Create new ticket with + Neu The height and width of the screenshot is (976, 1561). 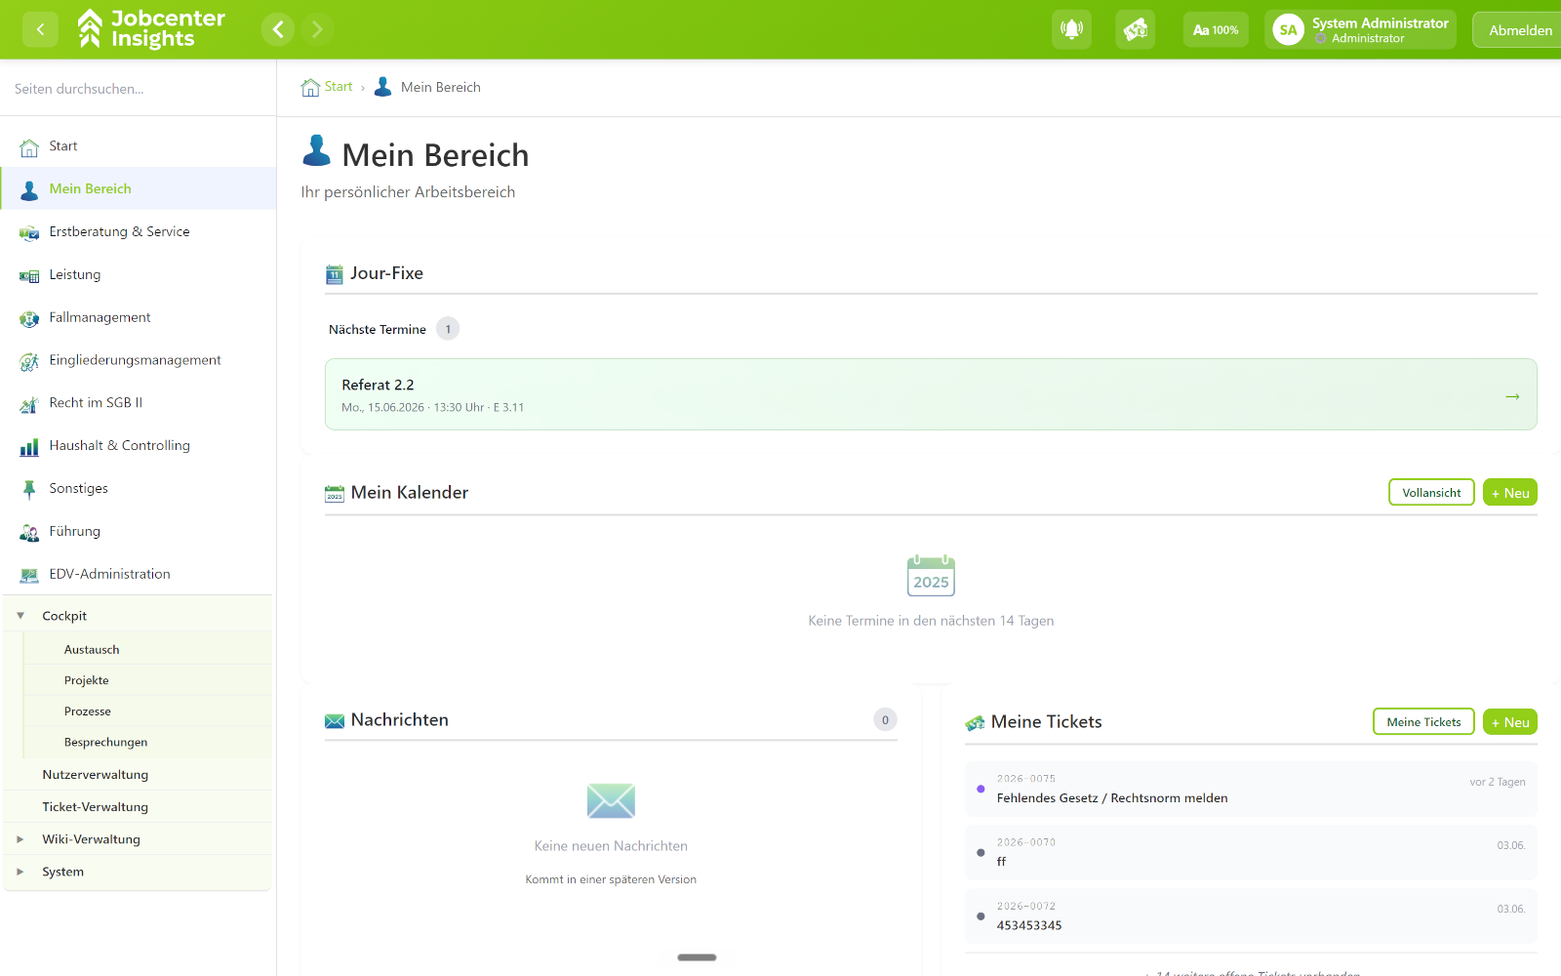[x=1510, y=722]
